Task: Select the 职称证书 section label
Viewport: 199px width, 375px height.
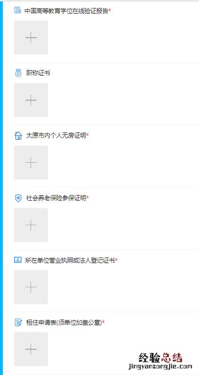Action: pos(38,73)
